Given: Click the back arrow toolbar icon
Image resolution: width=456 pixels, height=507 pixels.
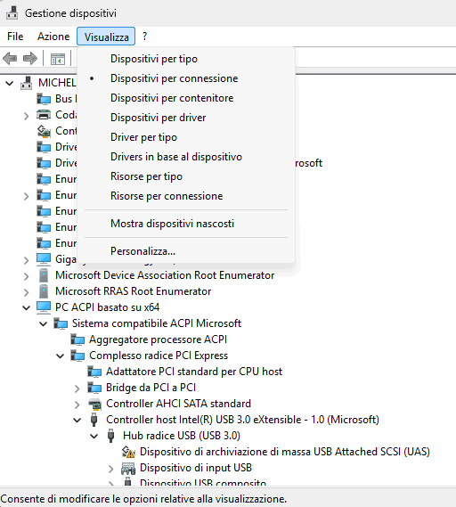Looking at the screenshot, I should (10, 59).
